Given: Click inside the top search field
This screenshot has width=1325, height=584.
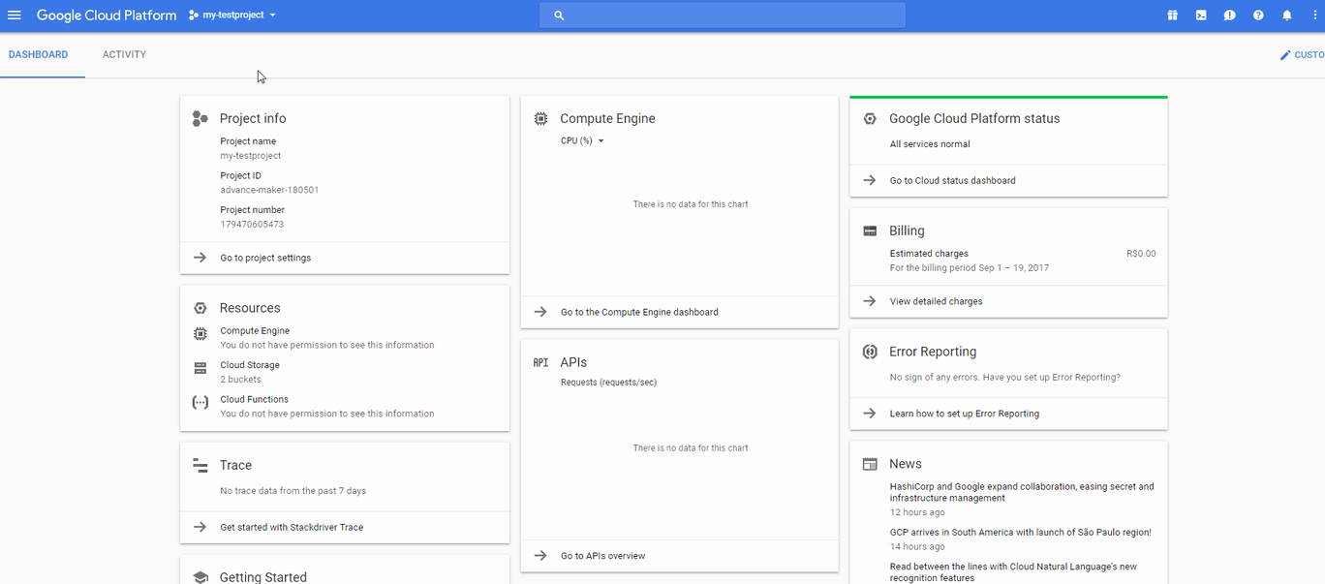Looking at the screenshot, I should [x=722, y=15].
